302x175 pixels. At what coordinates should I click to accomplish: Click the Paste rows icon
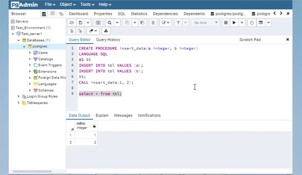click(142, 23)
